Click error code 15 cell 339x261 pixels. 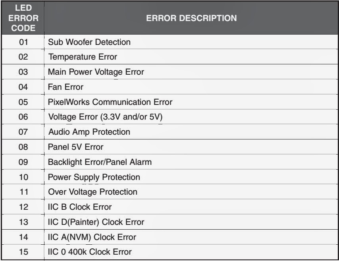[x=23, y=252]
